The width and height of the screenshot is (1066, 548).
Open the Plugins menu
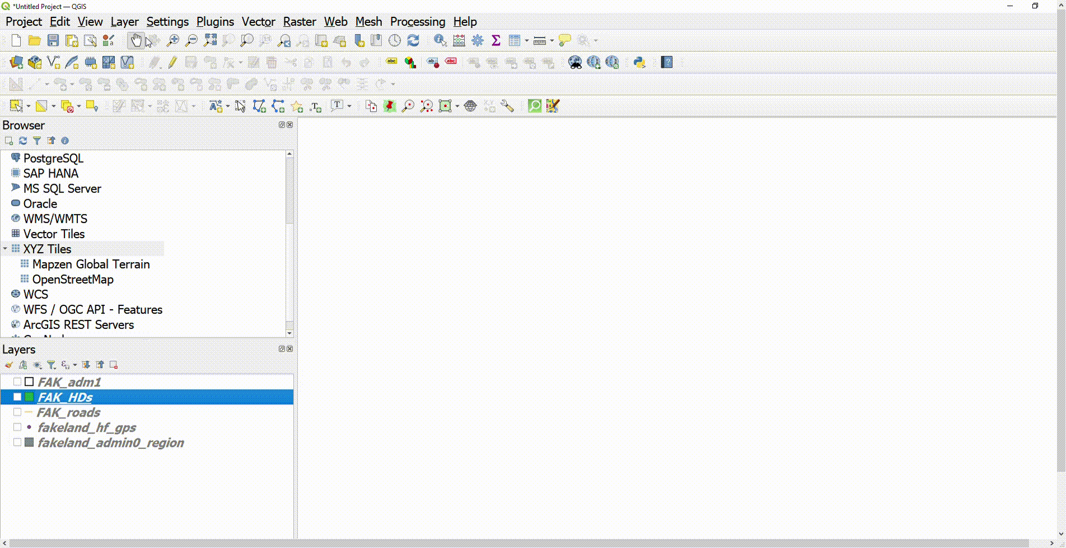coord(215,22)
